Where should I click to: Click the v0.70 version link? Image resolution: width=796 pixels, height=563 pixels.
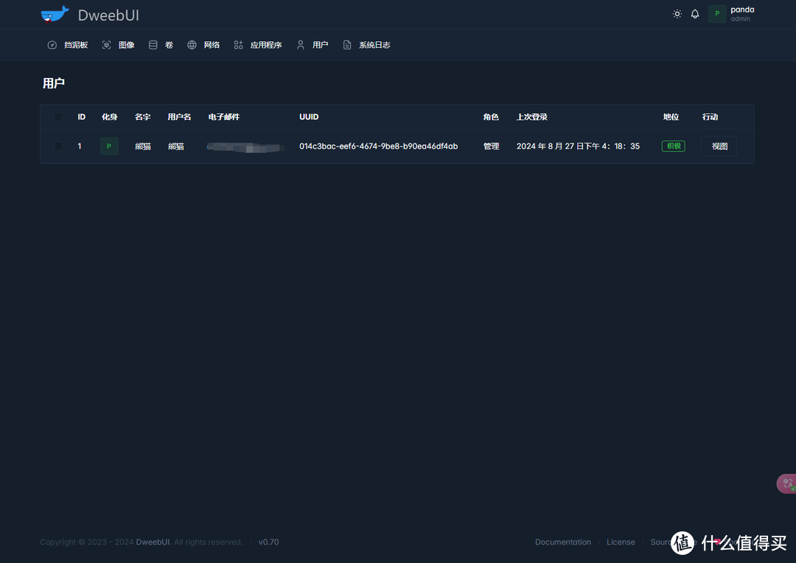(268, 542)
